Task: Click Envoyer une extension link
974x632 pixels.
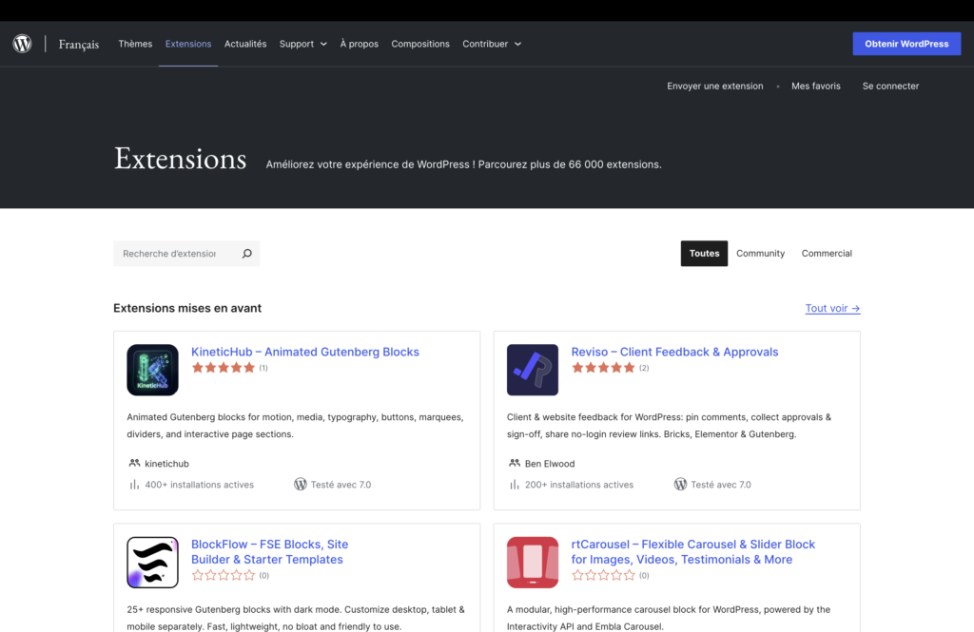Action: point(715,86)
